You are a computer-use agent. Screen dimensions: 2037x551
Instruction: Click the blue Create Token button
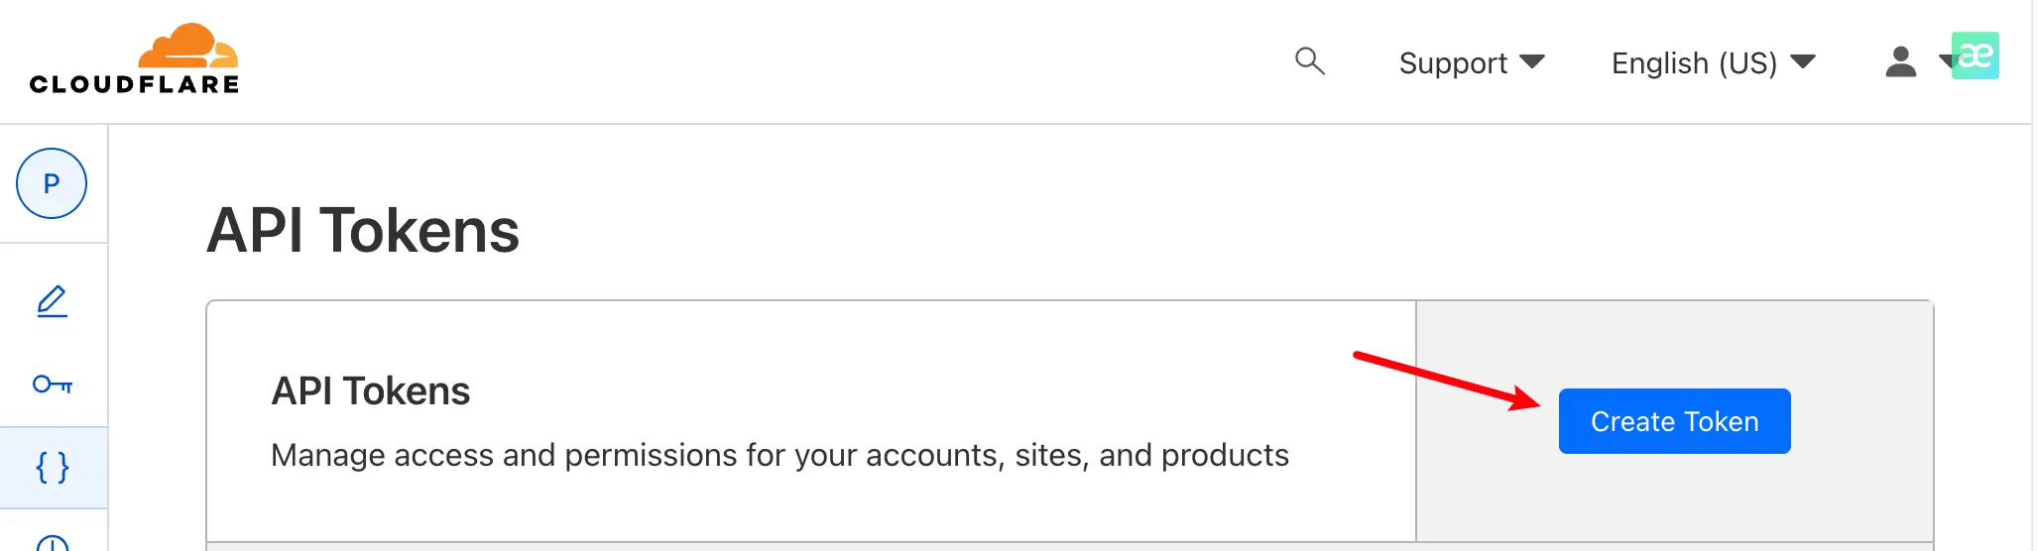click(1674, 421)
